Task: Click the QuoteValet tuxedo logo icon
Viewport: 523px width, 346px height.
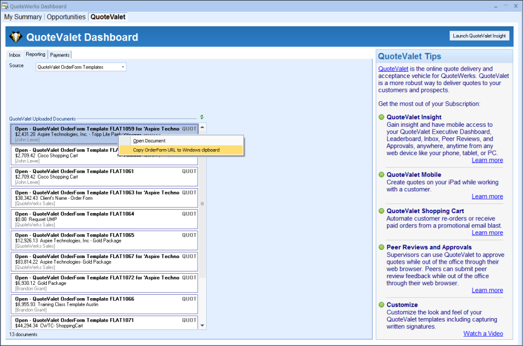Action: [16, 37]
